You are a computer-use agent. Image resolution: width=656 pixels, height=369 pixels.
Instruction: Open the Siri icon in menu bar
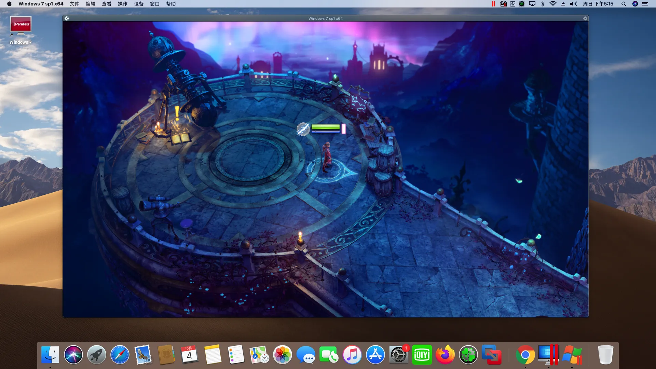tap(635, 4)
